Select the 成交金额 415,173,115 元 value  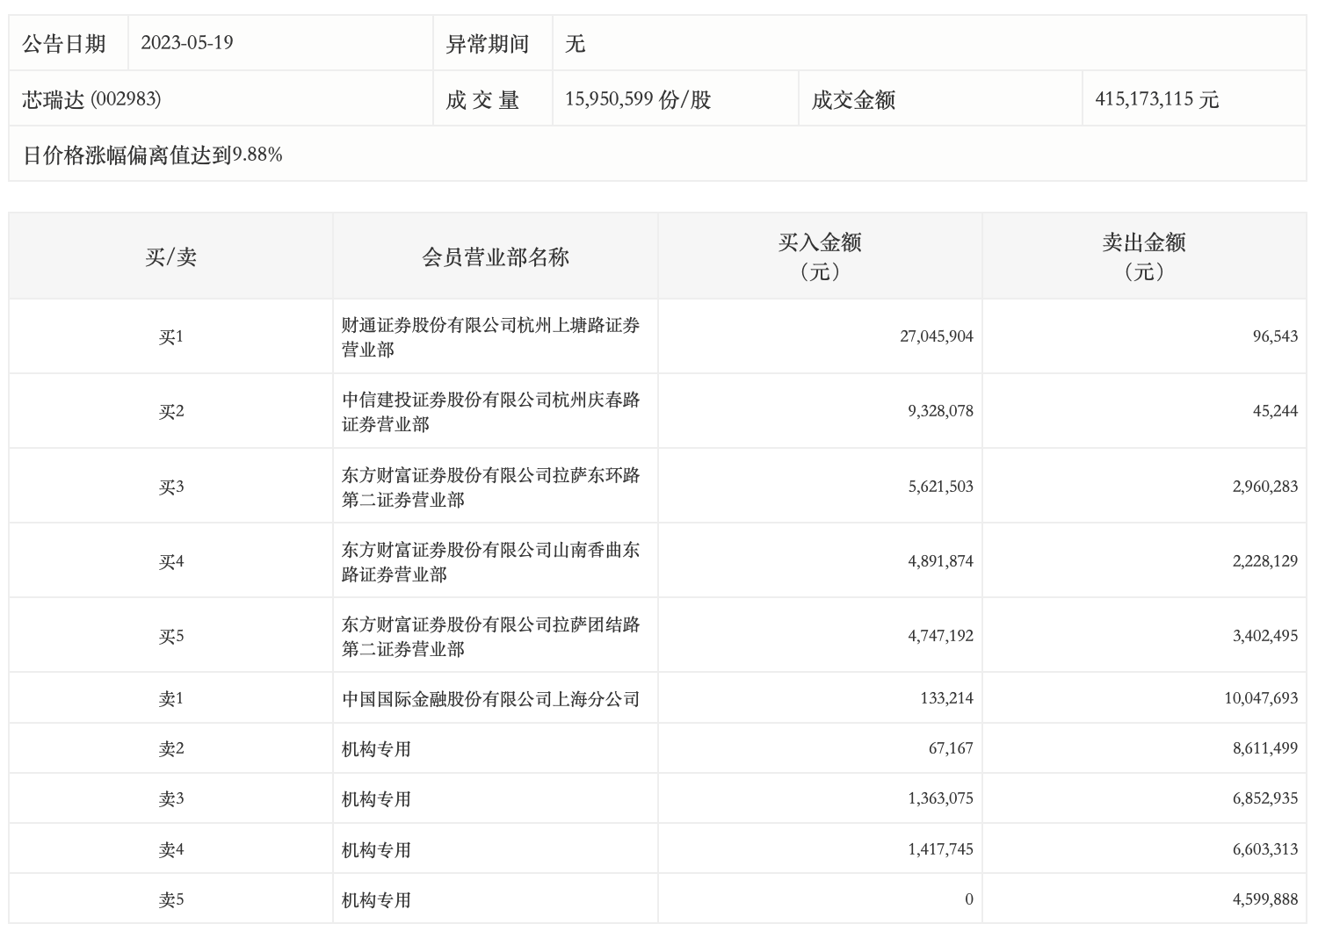tap(1156, 99)
